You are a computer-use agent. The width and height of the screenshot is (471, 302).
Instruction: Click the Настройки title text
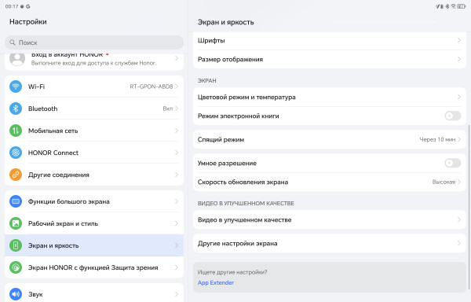tap(28, 22)
